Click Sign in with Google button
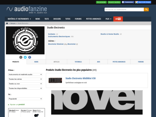This screenshot has width=156, height=117. (143, 2)
